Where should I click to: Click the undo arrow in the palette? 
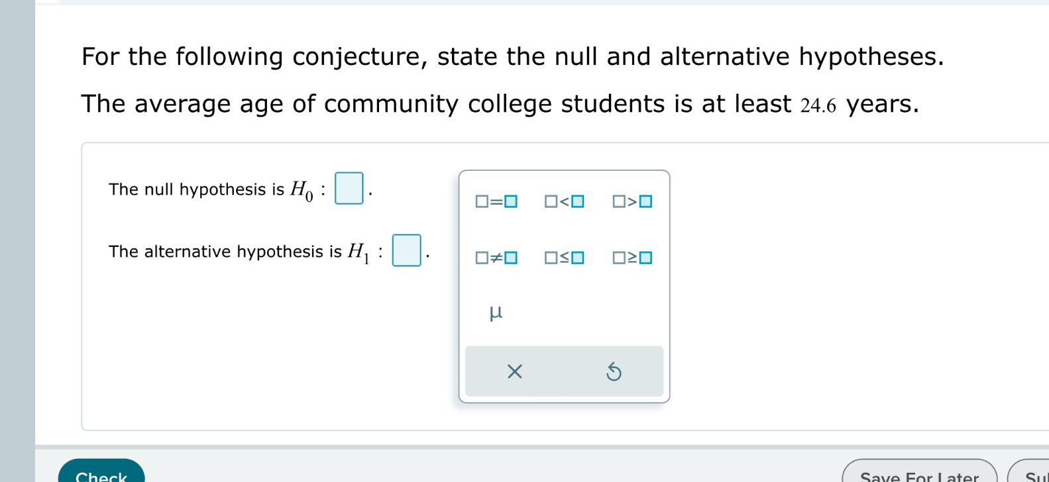[x=614, y=371]
